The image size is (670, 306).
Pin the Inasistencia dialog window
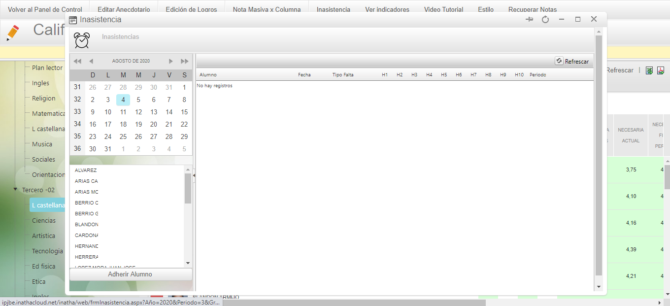point(530,19)
